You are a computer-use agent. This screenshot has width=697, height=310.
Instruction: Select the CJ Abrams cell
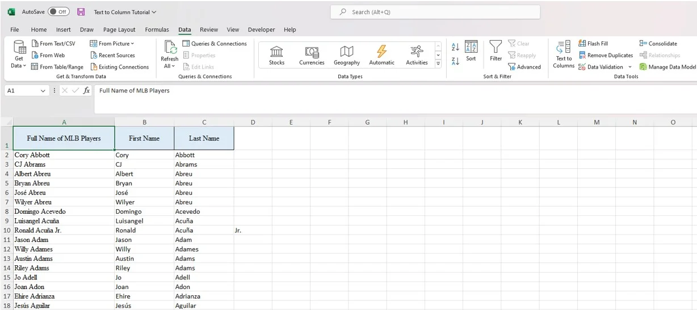pyautogui.click(x=64, y=164)
